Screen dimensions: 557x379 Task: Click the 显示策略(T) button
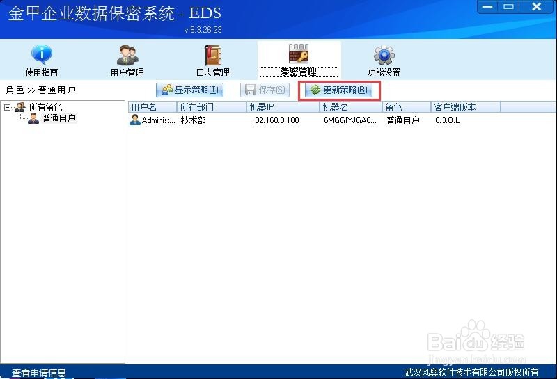189,90
